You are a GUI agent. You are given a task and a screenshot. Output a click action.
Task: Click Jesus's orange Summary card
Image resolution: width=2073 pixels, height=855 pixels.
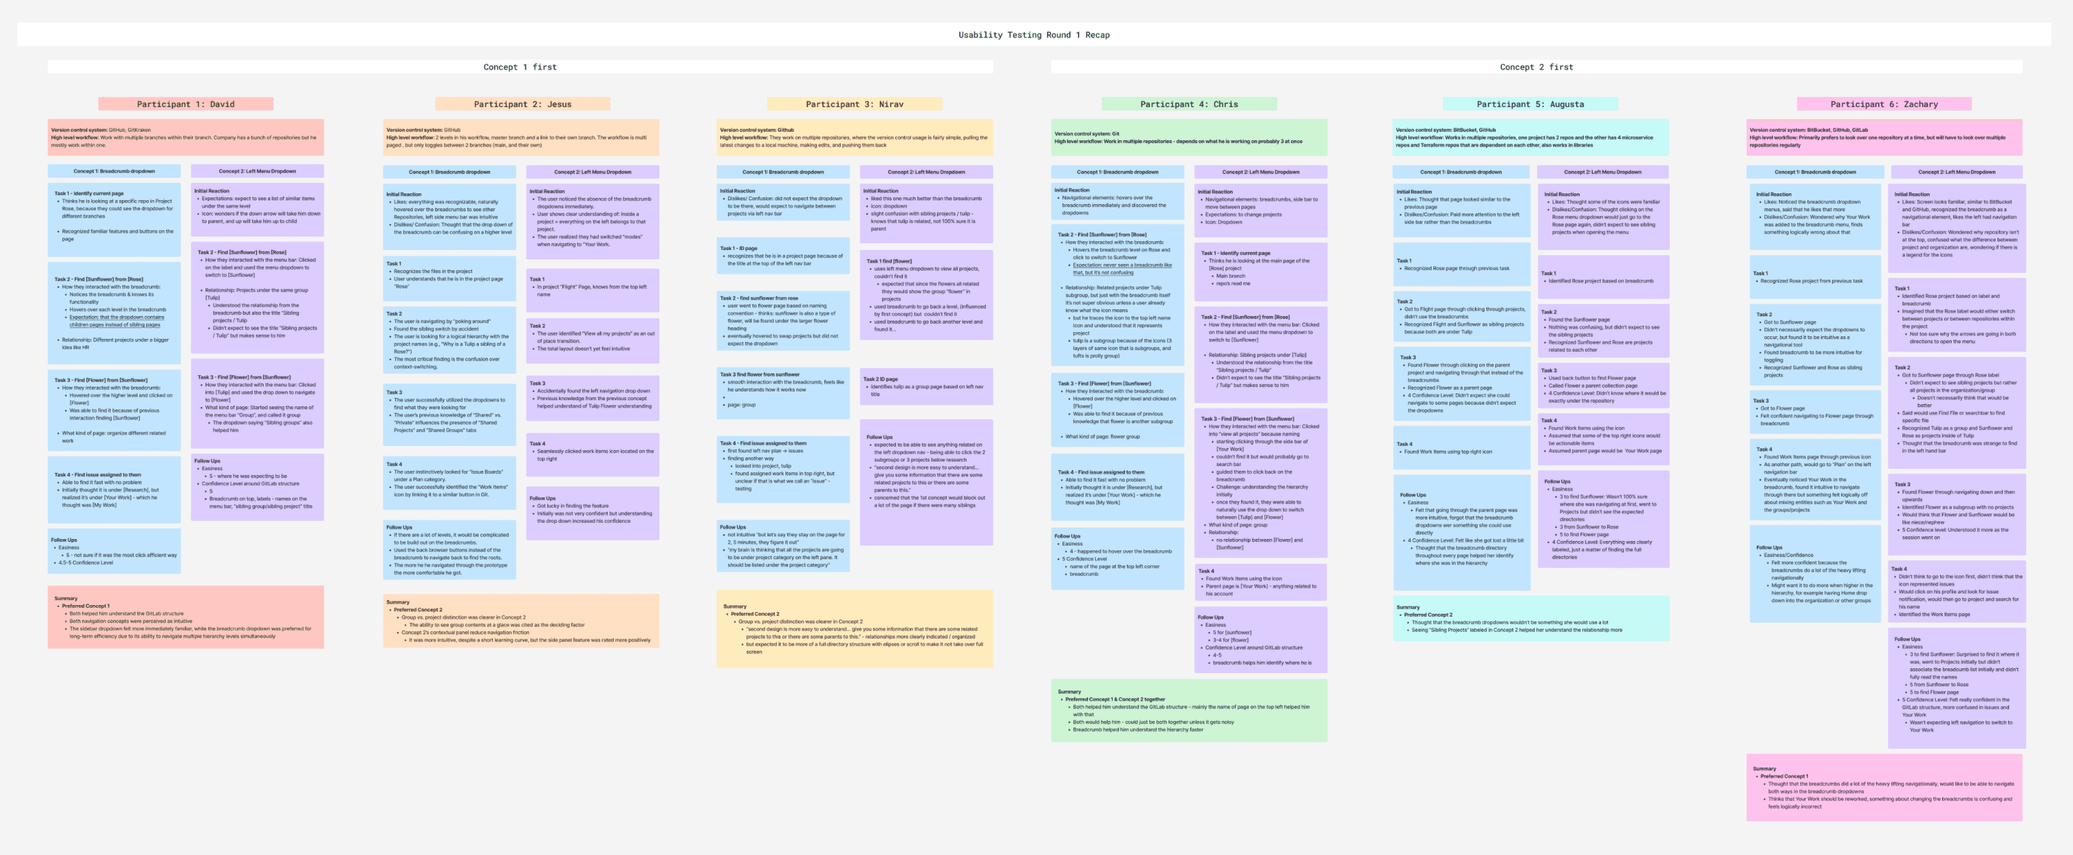[520, 621]
